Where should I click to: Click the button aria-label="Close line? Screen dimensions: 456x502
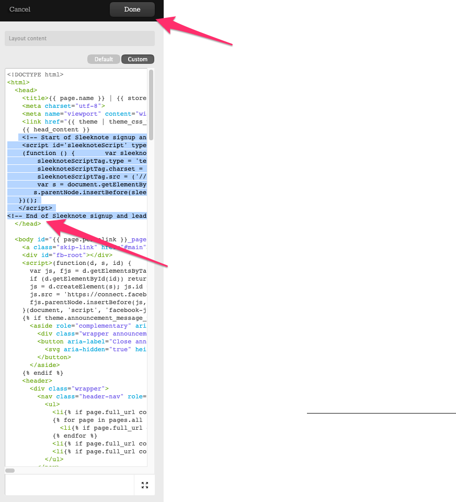(x=92, y=341)
